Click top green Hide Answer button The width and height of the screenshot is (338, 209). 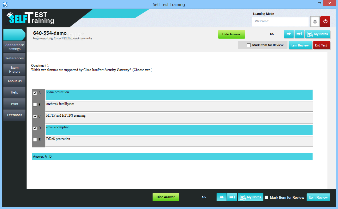(231, 34)
